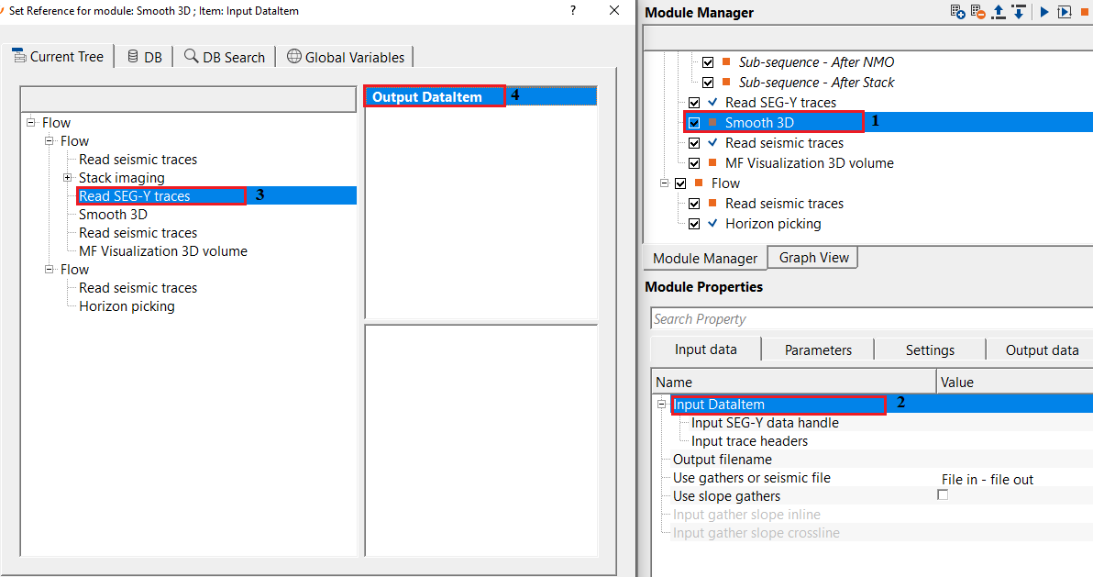1093x577 pixels.
Task: Disable the Horizon picking module checkbox
Action: coord(694,224)
